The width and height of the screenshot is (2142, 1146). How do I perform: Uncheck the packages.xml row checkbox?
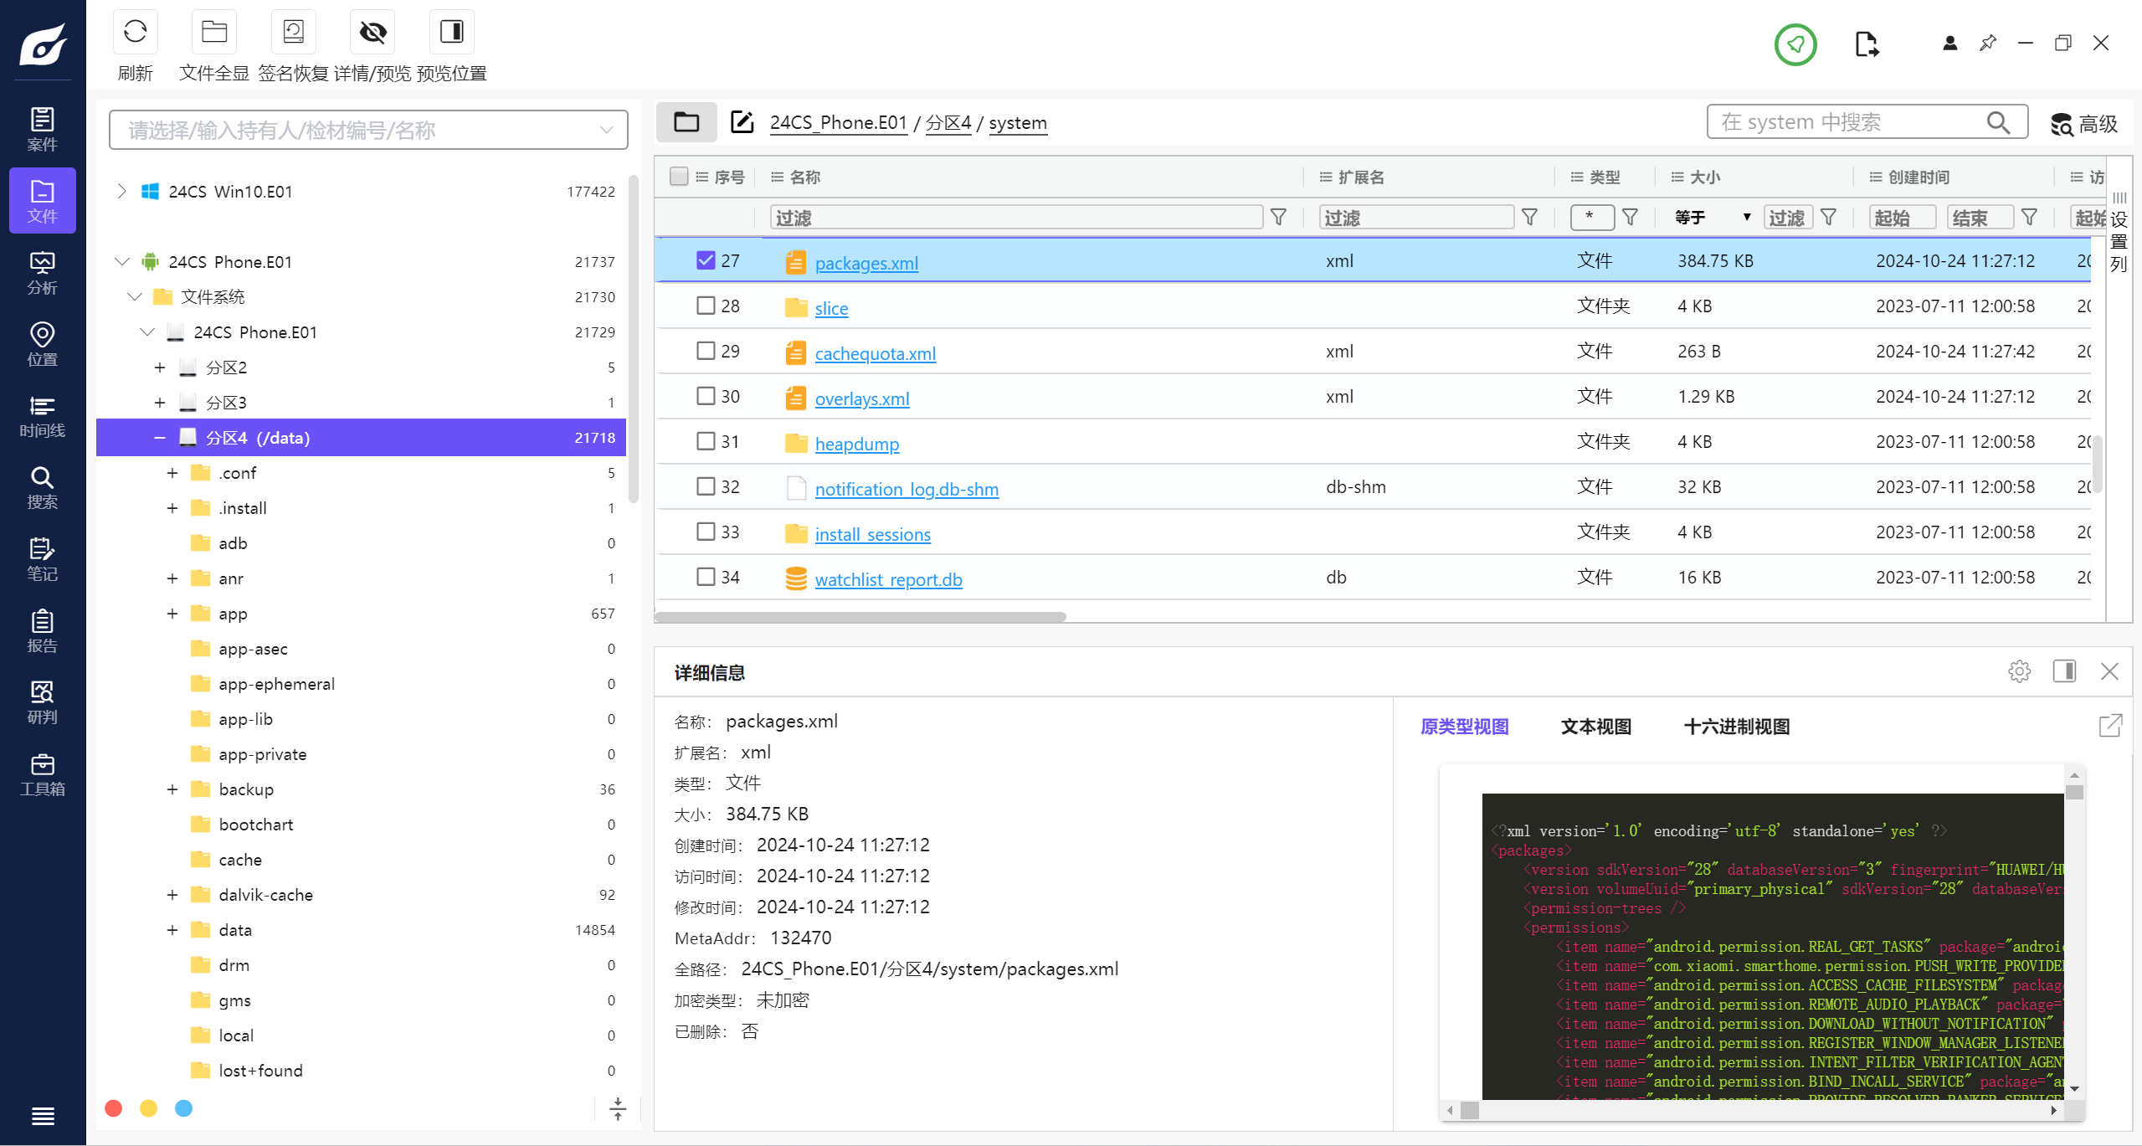coord(706,260)
